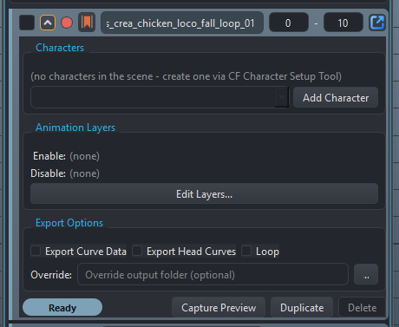Edit the chicken_loco_fall_loop_01 animation name field

182,23
